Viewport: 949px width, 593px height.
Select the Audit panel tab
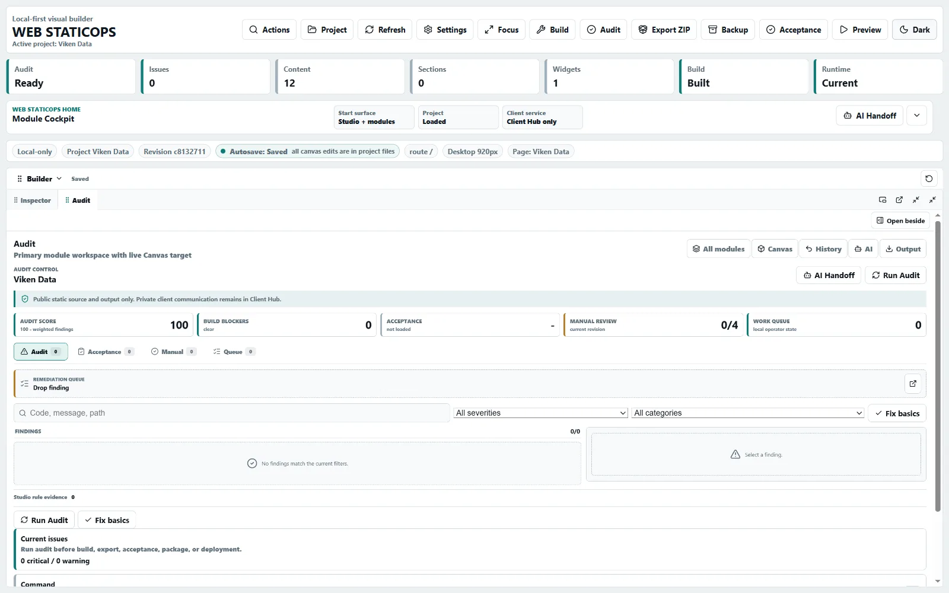(78, 200)
